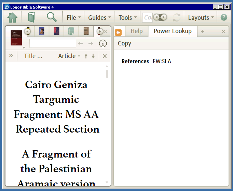The image size is (233, 191).
Task: Switch to the Help tab
Action: coord(137,31)
